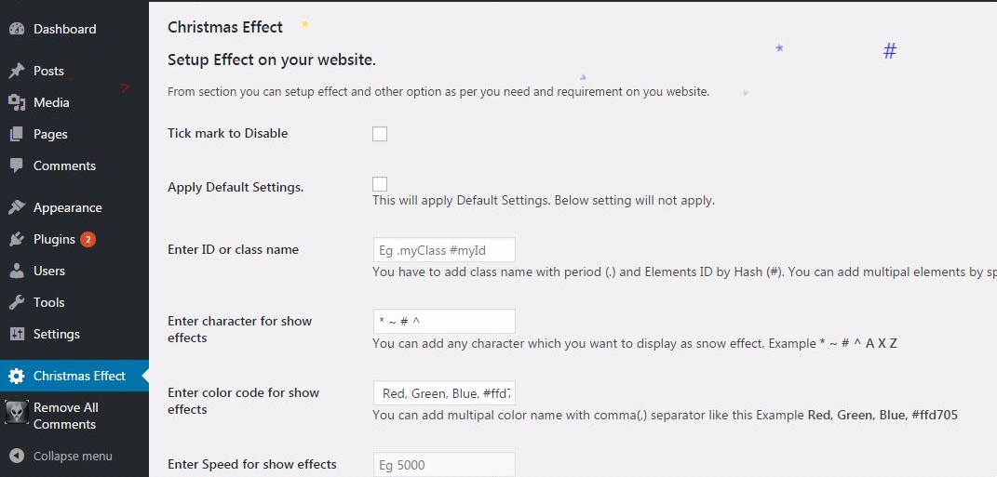Click the Christmas Effect gear icon
Screen dimensions: 997x477
[x=17, y=376]
